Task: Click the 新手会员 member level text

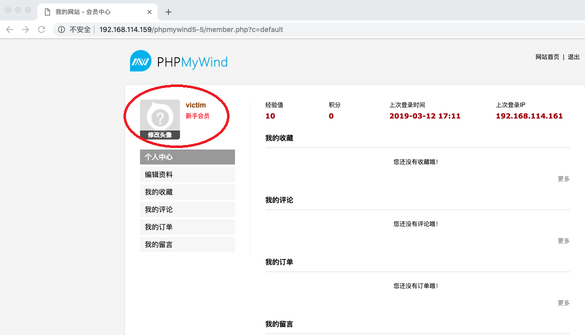Action: tap(197, 116)
